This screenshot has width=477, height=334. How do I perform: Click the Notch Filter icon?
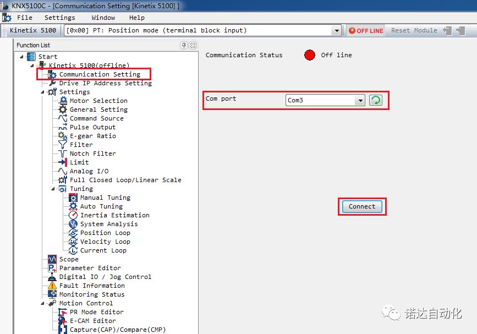tap(63, 154)
